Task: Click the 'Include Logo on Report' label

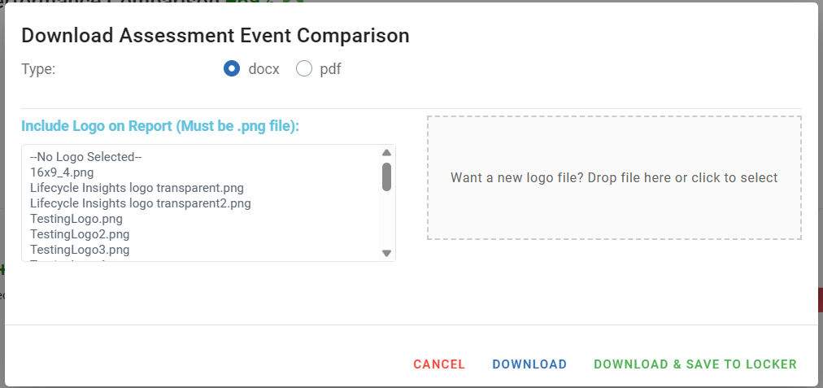Action: coord(160,126)
